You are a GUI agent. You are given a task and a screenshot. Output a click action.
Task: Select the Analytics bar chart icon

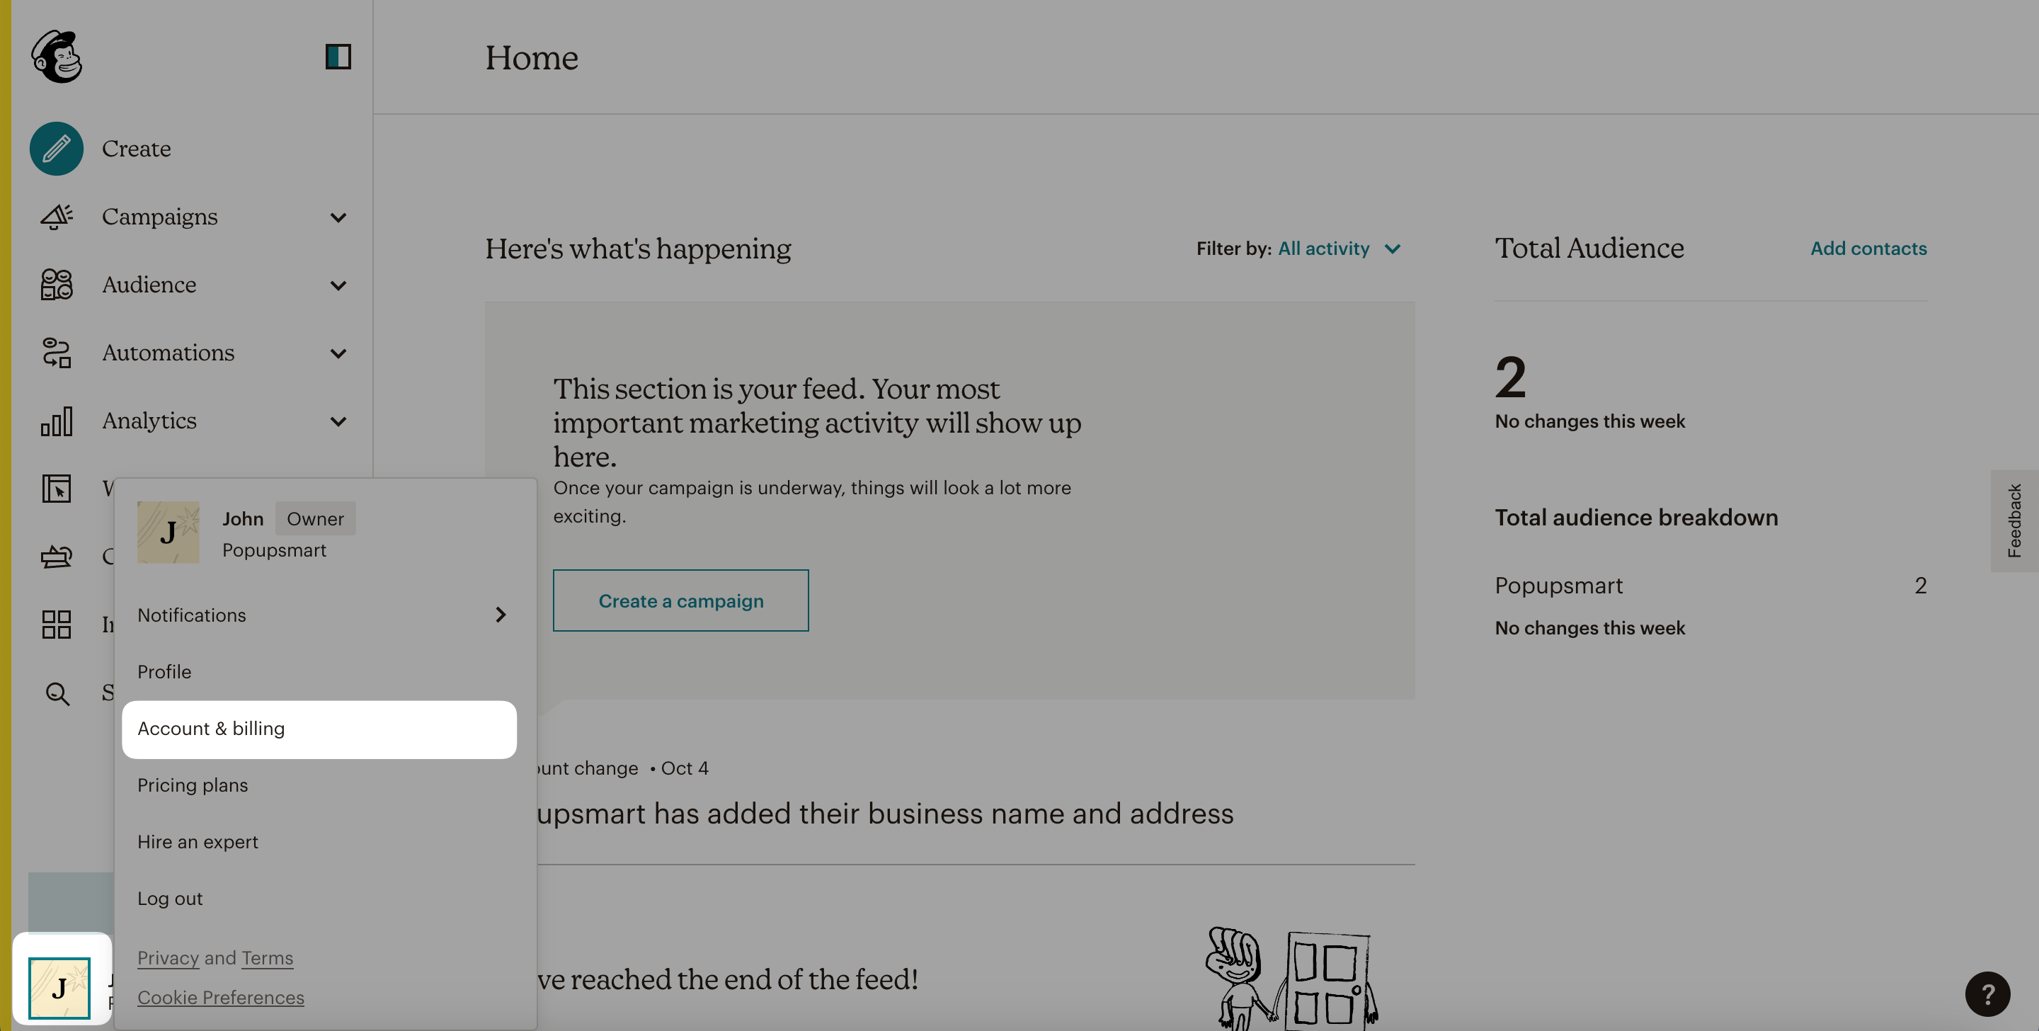[55, 421]
